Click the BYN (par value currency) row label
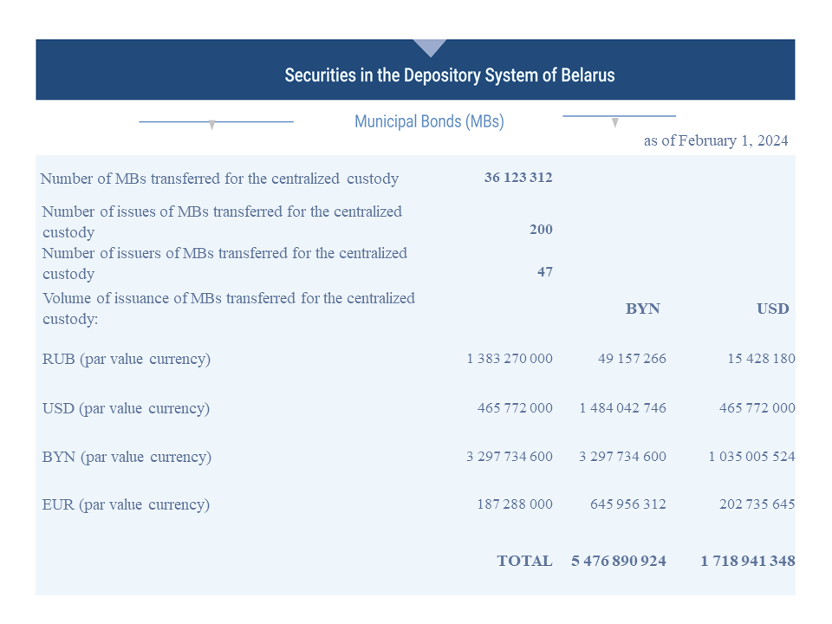Viewport: 832px width, 624px height. pyautogui.click(x=127, y=457)
